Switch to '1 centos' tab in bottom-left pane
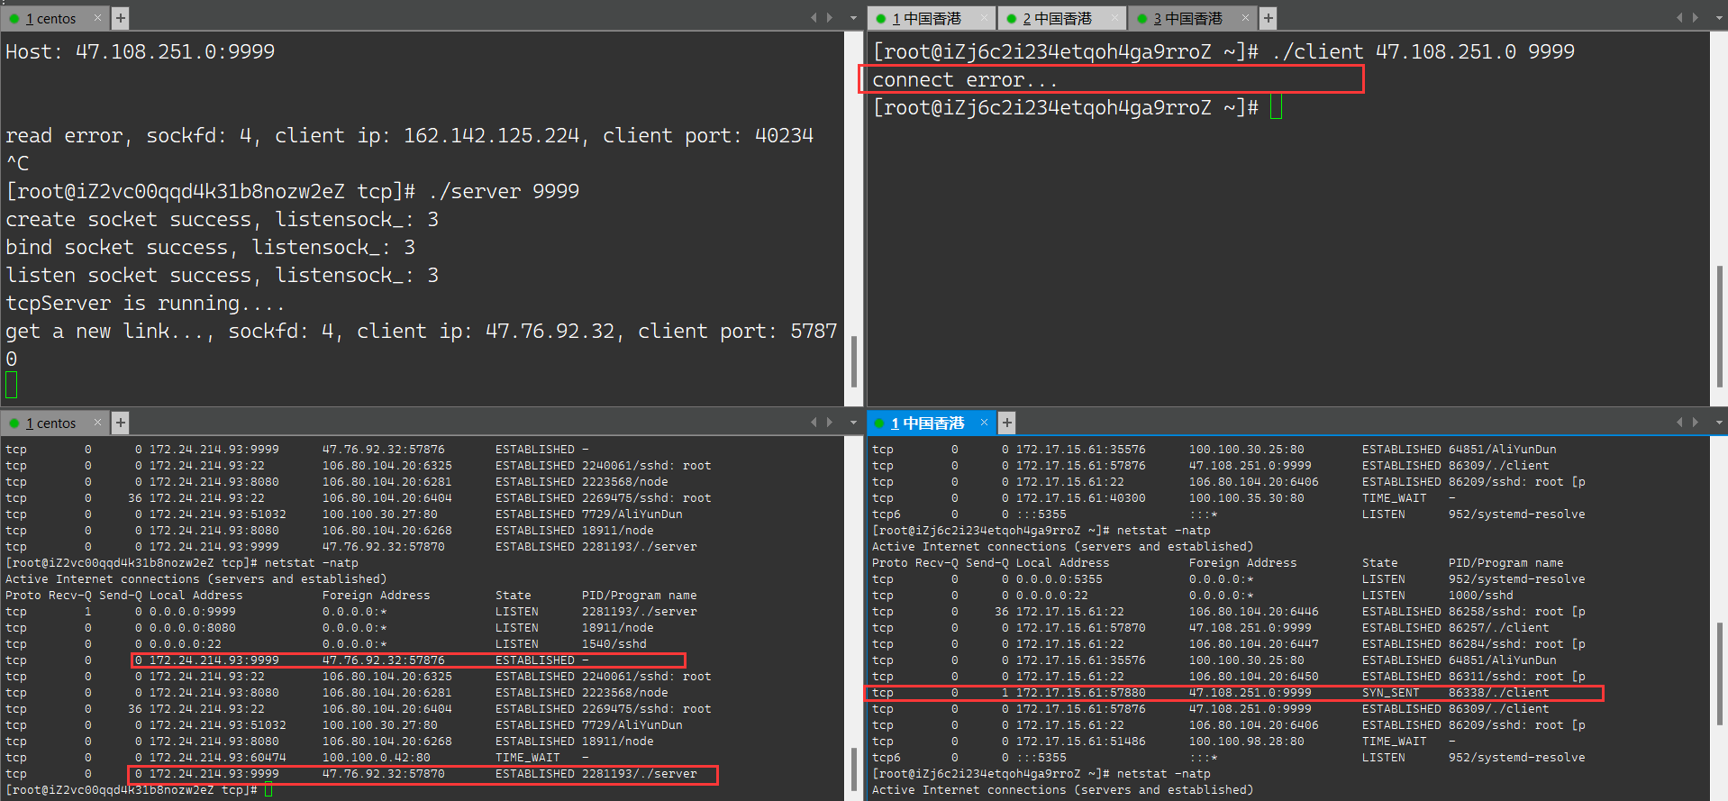The width and height of the screenshot is (1728, 801). [x=50, y=423]
